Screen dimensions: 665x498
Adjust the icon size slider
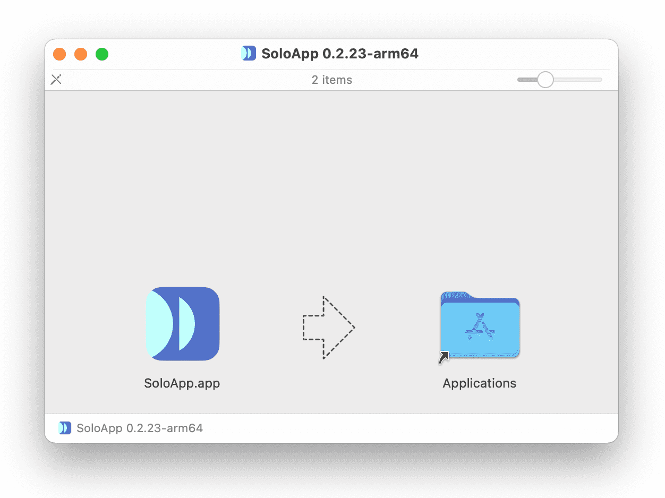click(x=545, y=79)
